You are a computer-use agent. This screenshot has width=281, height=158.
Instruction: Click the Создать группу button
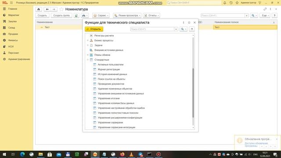pos(61,16)
